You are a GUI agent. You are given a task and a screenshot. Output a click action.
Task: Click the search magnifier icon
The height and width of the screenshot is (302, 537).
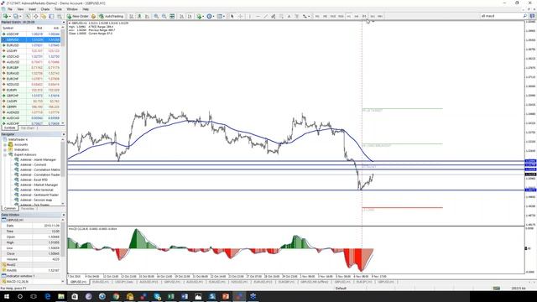click(x=525, y=16)
